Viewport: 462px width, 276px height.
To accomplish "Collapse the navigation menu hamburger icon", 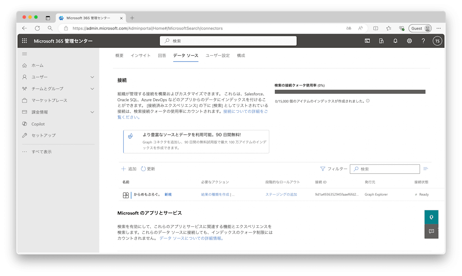I will 25,54.
